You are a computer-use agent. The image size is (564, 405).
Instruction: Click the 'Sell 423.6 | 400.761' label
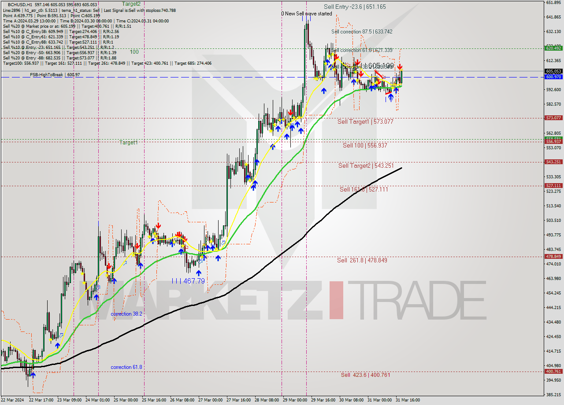pyautogui.click(x=366, y=375)
